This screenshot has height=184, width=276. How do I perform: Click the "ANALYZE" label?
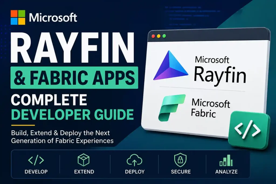[226, 172]
